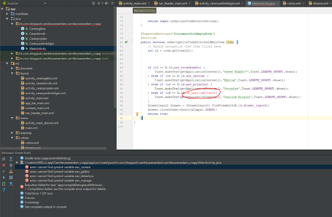Select the nav_gallery error message
This screenshot has height=217, width=332.
click(60, 171)
